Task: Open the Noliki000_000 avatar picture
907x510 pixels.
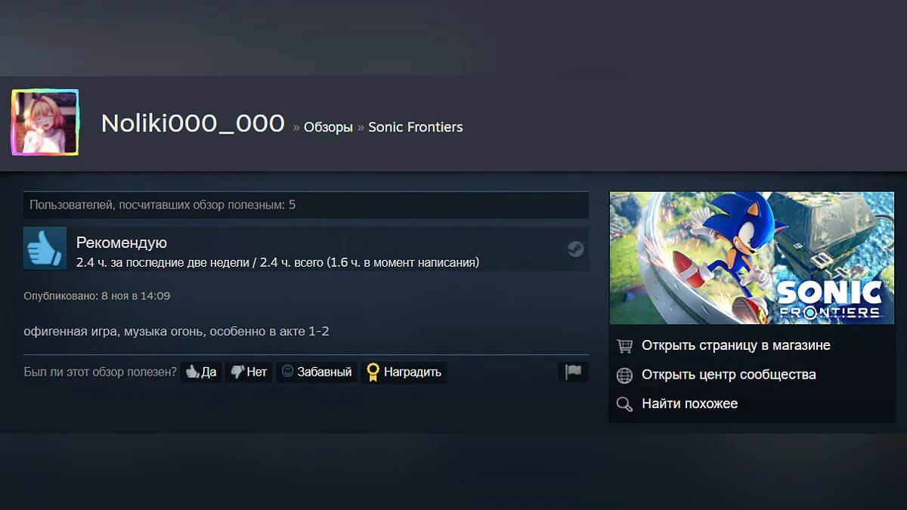Action: [45, 123]
